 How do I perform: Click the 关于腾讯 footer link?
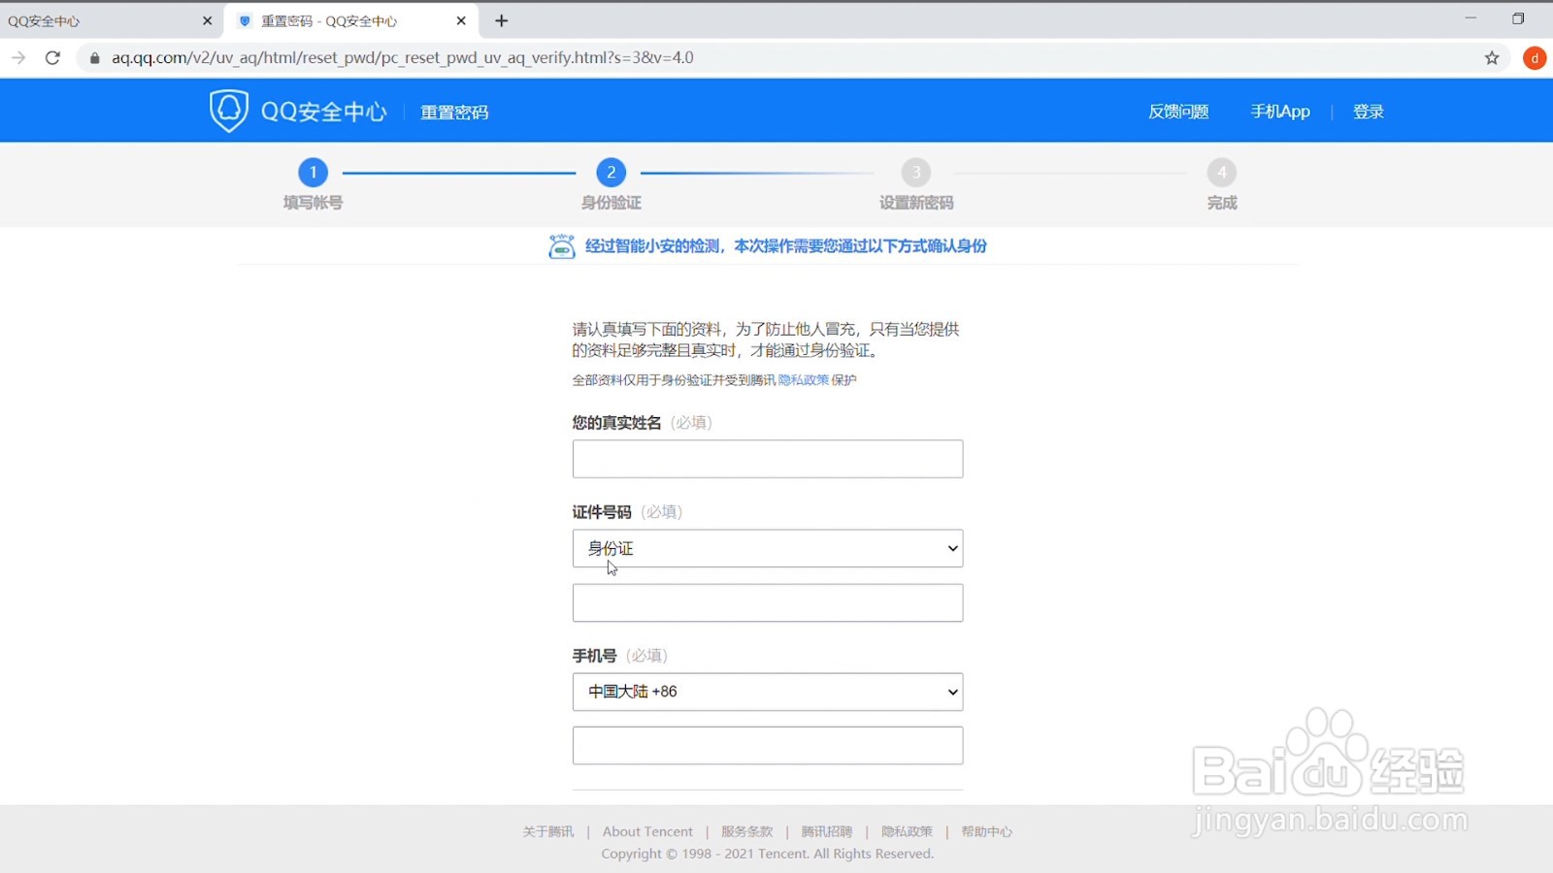[548, 831]
